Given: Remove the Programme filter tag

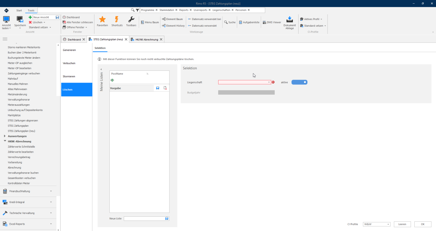Looking at the screenshot, I should (x=156, y=10).
